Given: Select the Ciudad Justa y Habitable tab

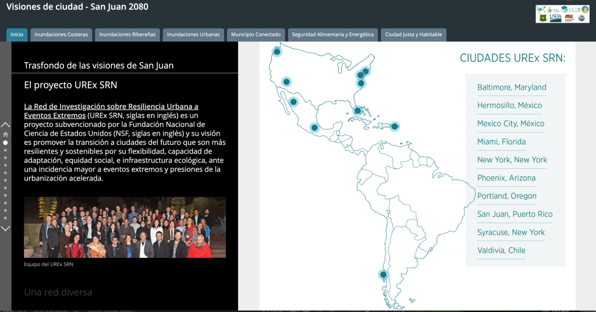Looking at the screenshot, I should (x=413, y=35).
